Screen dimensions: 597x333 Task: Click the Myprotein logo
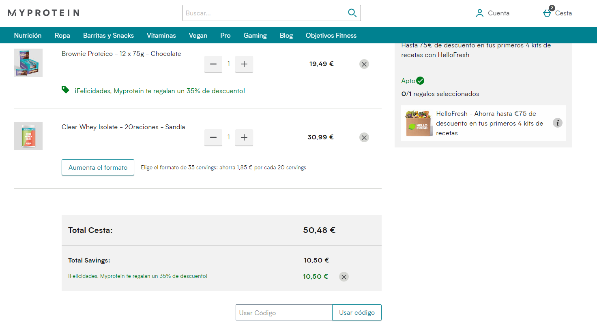[43, 13]
